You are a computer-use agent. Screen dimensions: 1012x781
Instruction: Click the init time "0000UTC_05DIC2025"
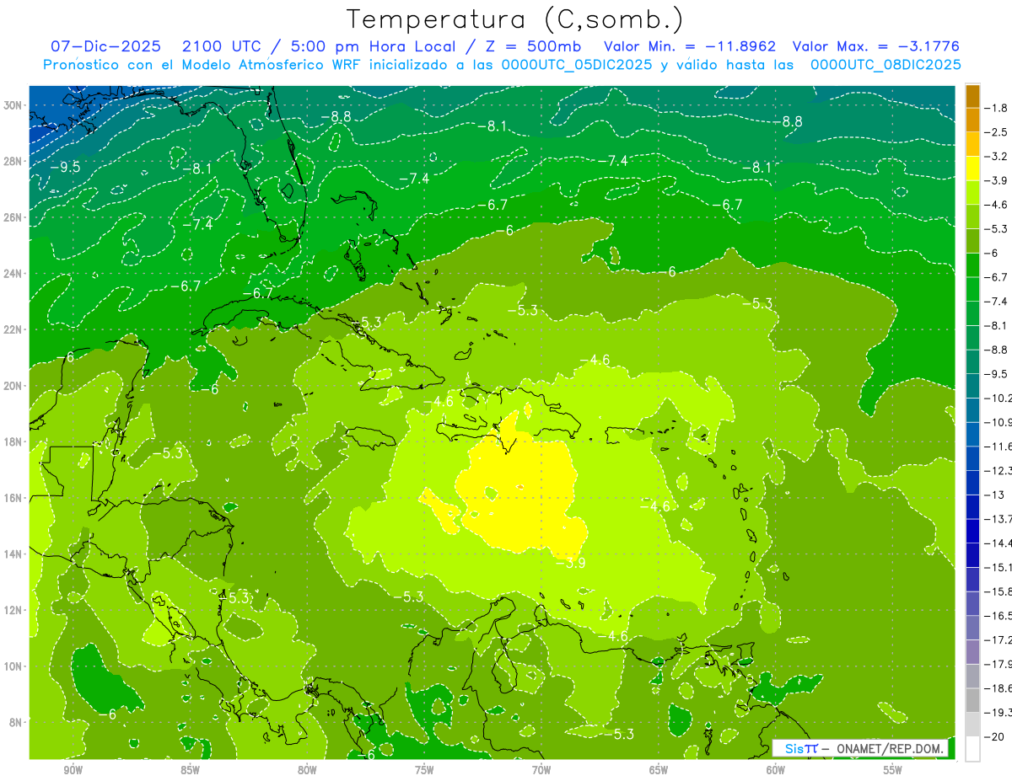(x=577, y=64)
